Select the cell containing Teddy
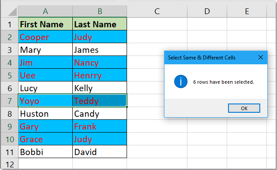 (100, 101)
